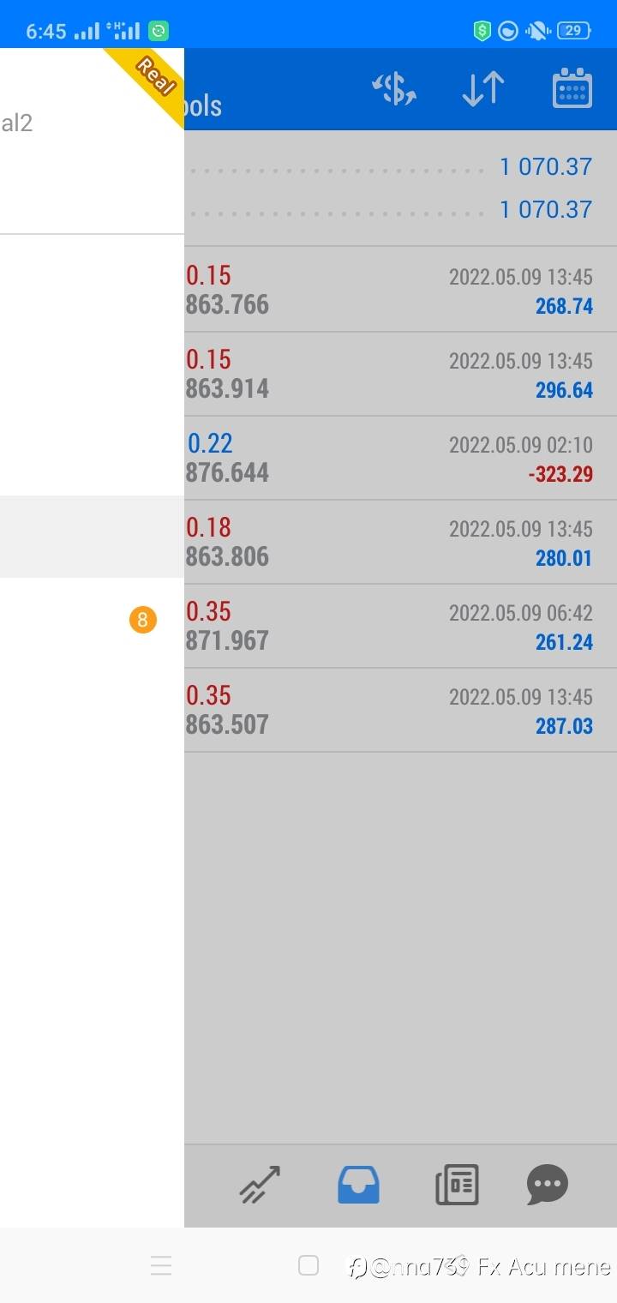Select the blue history tray icon
617x1303 pixels.
pyautogui.click(x=358, y=1185)
